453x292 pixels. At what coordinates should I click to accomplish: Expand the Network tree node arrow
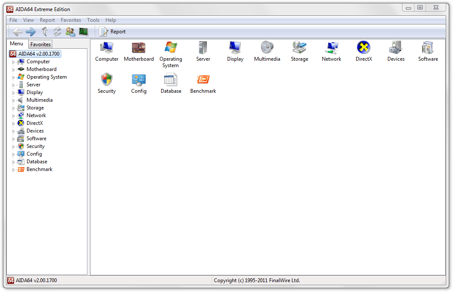[x=13, y=116]
